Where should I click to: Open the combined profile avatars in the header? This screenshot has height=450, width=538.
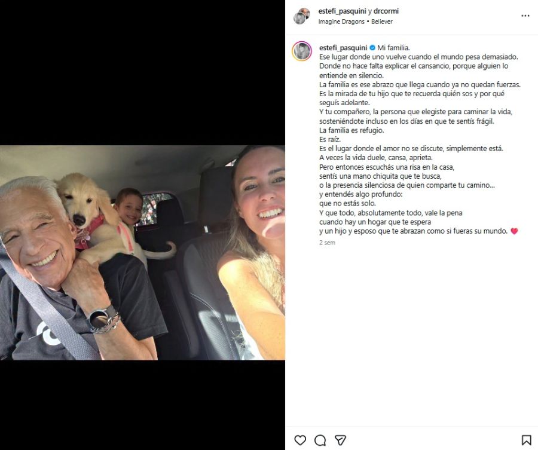tap(302, 16)
